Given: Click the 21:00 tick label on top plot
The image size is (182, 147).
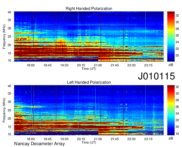Looking at the screenshot, I should (x=98, y=65).
